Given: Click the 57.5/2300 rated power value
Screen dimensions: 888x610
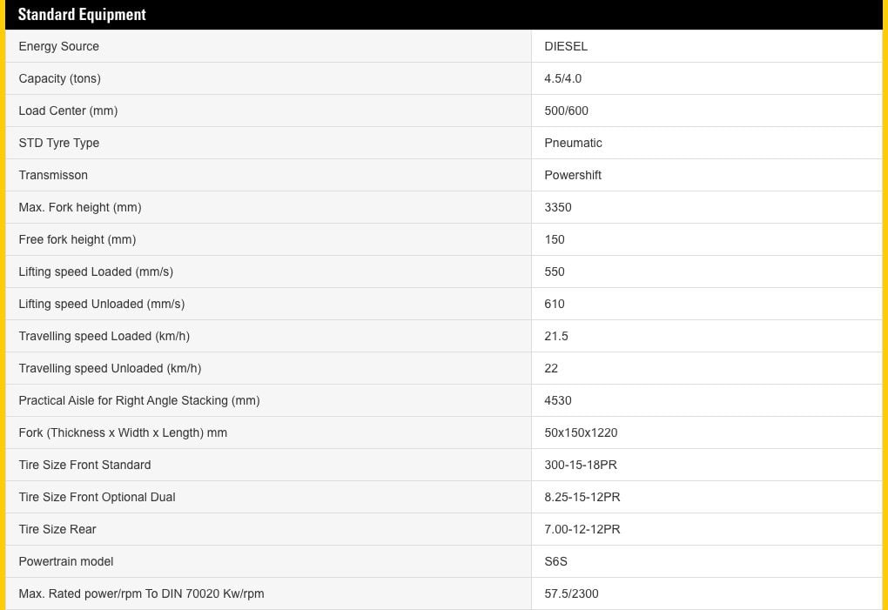Looking at the screenshot, I should (571, 593).
